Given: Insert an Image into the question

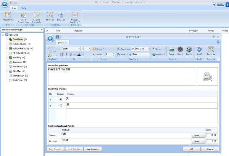Looking at the screenshot, I should pos(171,51).
